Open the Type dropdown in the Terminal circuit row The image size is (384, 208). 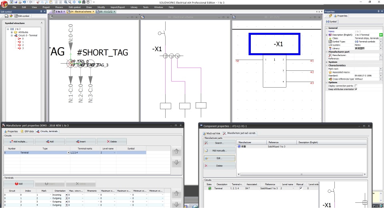(68, 153)
